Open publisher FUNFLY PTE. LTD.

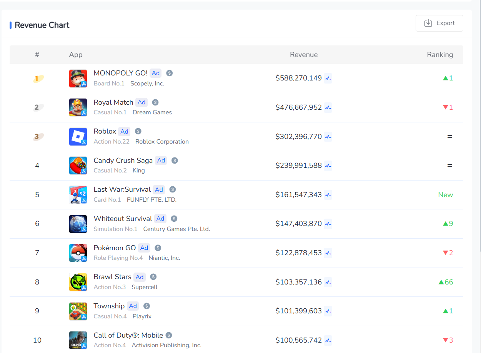point(151,200)
